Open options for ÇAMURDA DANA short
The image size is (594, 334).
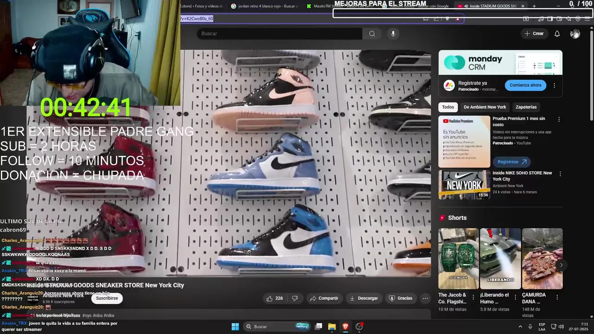point(557,297)
